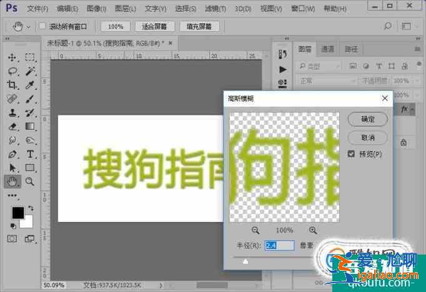The image size is (426, 292).
Task: Open the 视图 menu
Action: [x=271, y=9]
